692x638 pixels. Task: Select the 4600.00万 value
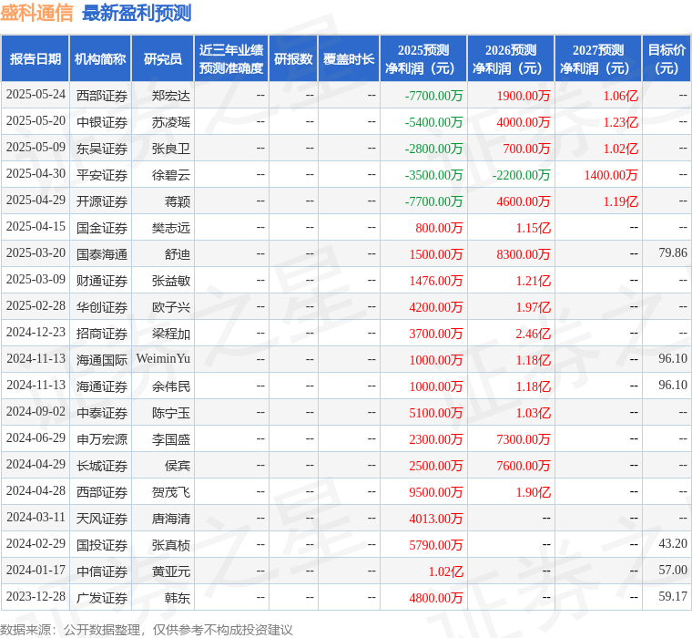click(523, 201)
